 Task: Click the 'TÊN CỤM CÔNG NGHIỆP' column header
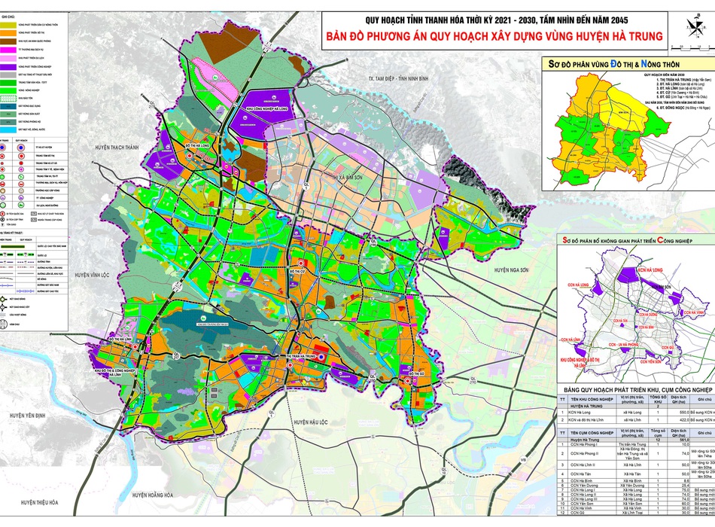point(592,433)
